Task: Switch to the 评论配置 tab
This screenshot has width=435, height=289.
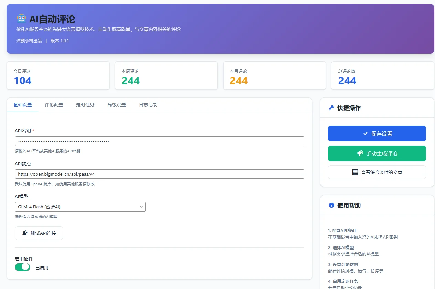Action: (54, 105)
